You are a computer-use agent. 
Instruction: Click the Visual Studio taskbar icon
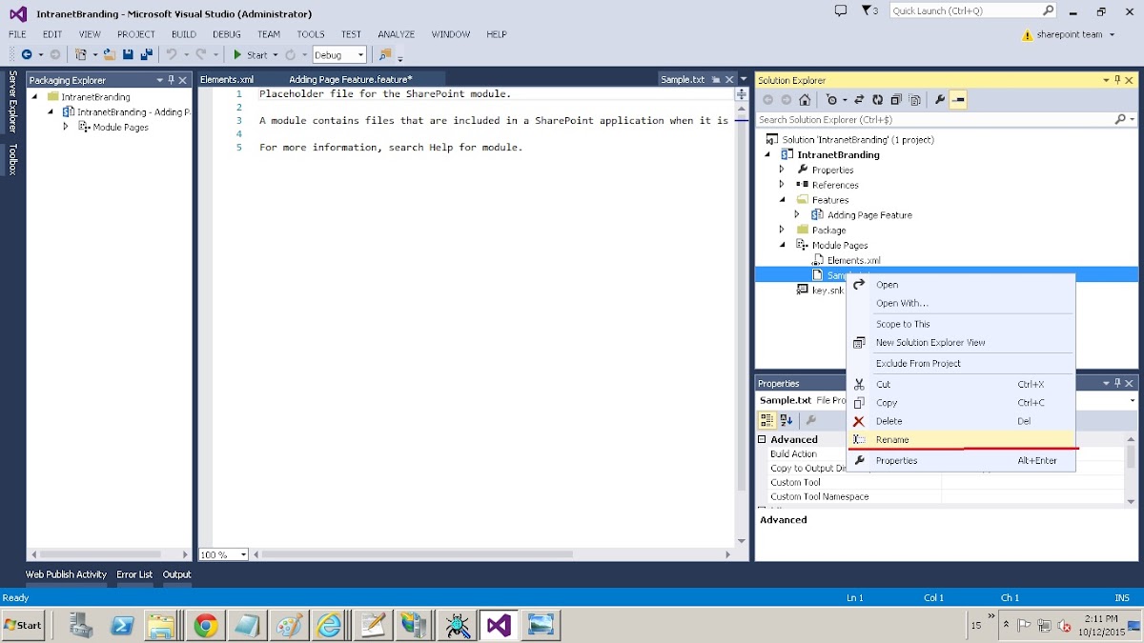499,625
